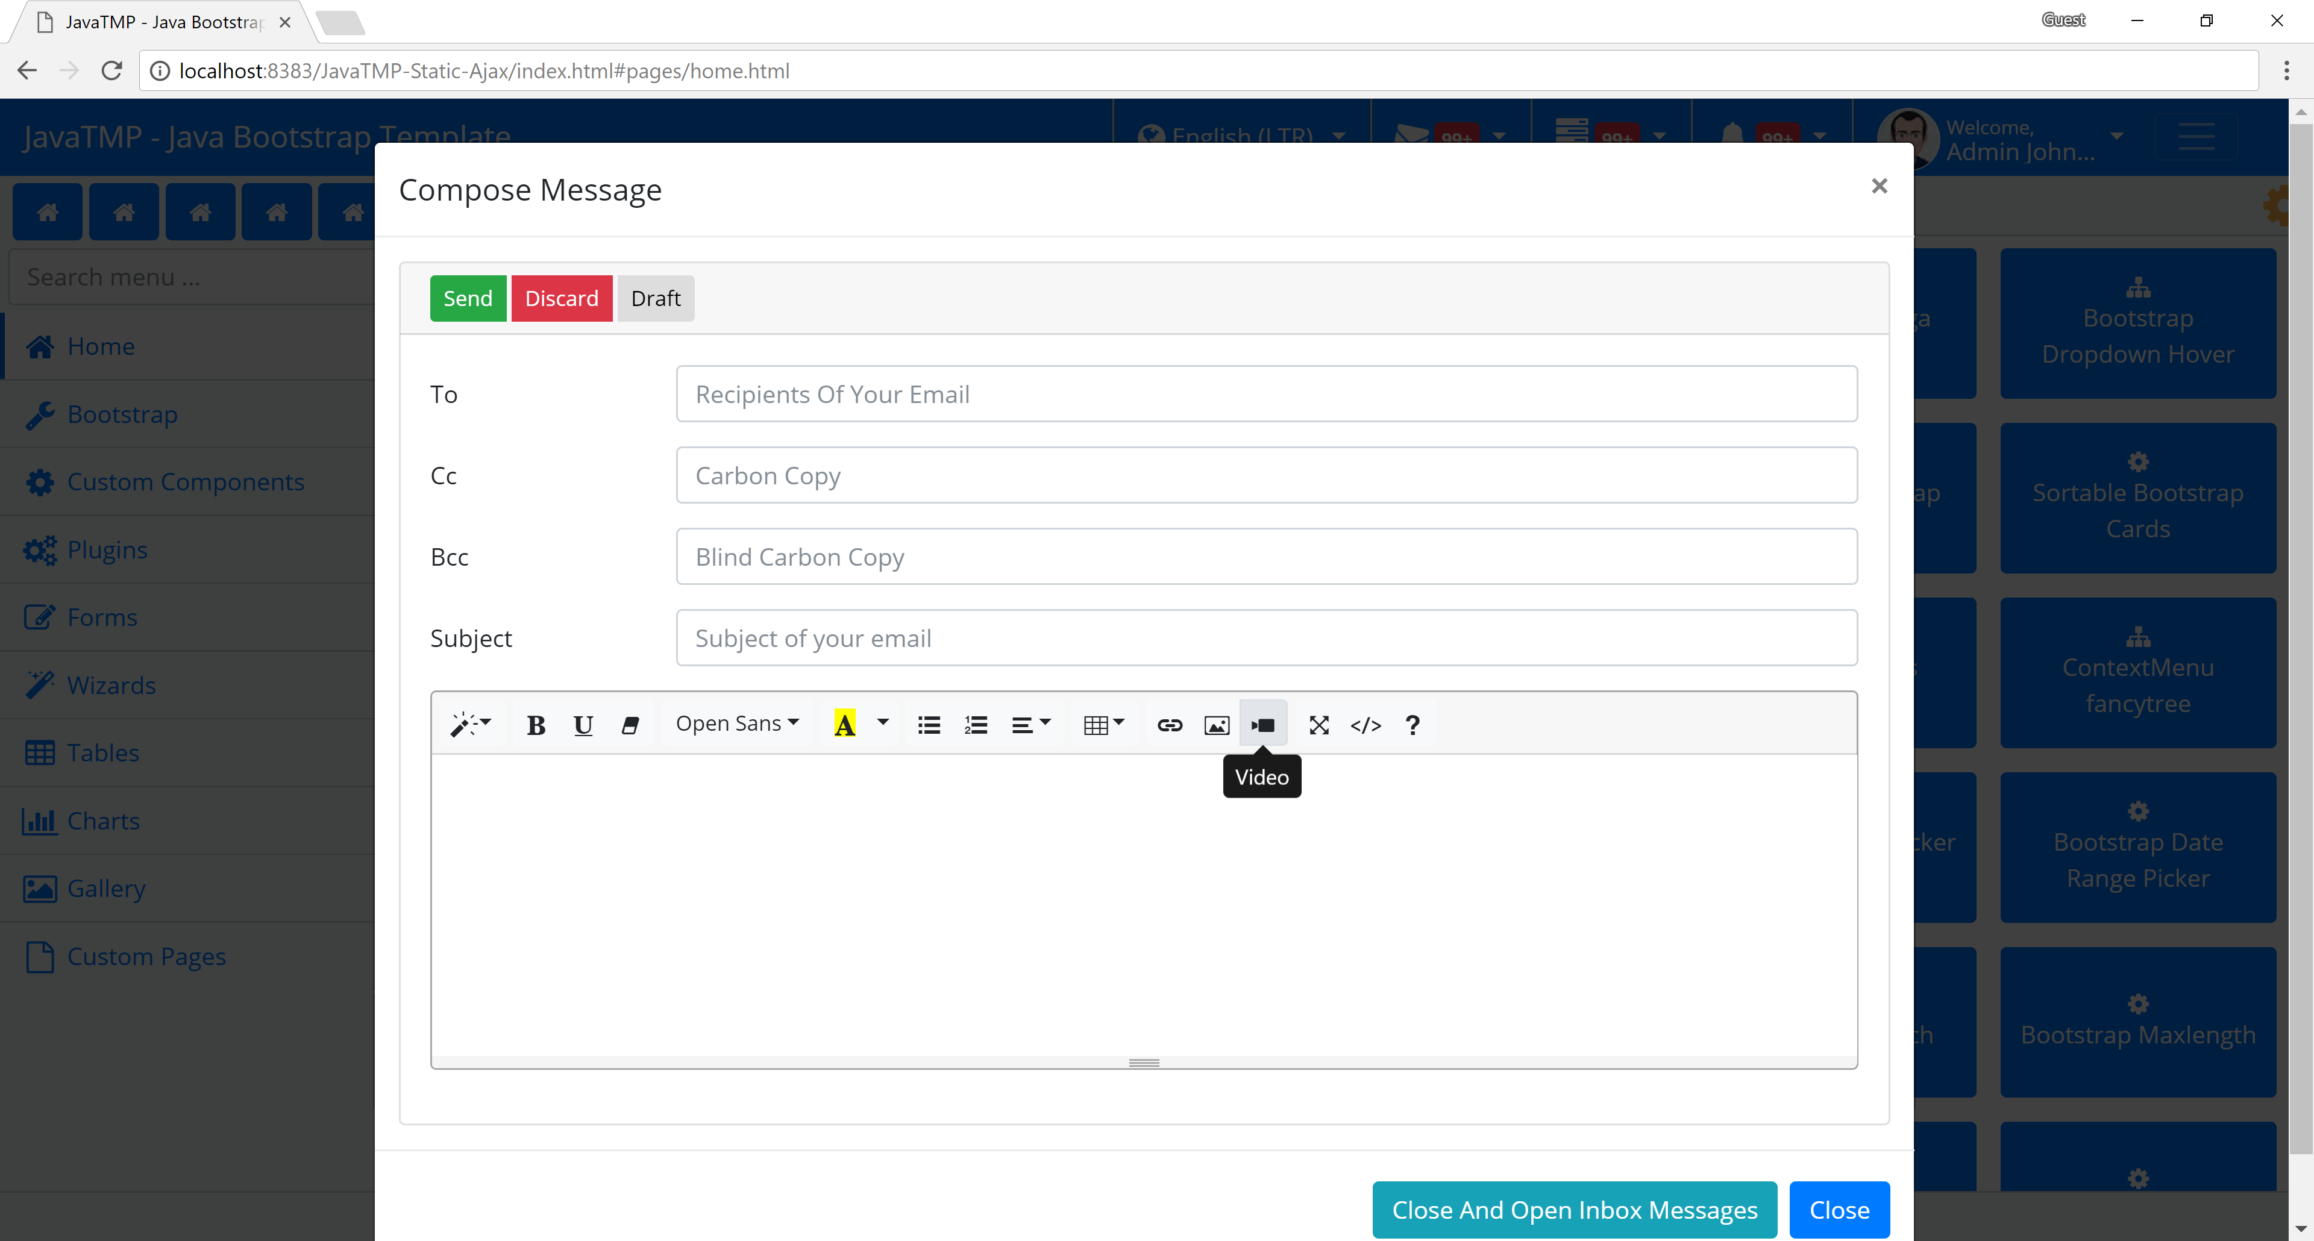Click the Bold formatting icon
The height and width of the screenshot is (1241, 2314).
tap(536, 724)
